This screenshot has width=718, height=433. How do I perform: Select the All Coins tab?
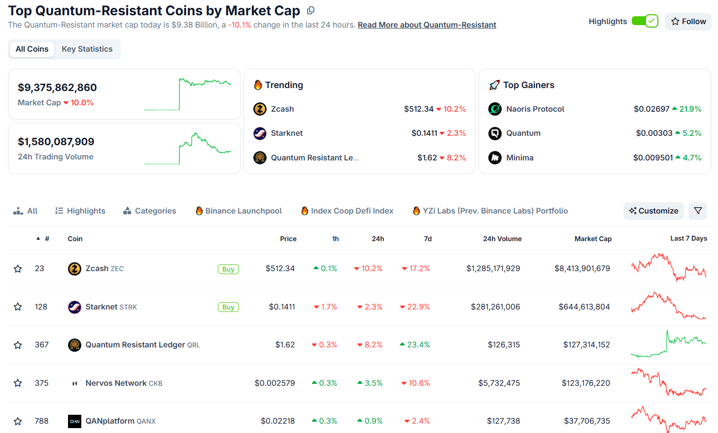tap(32, 49)
